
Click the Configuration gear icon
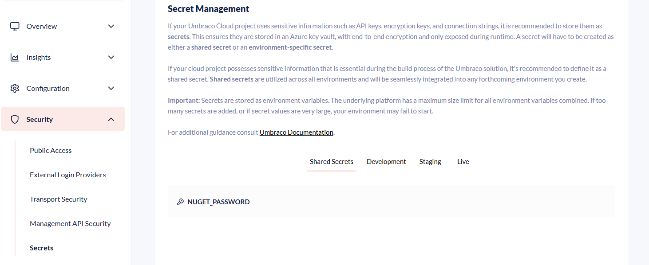click(15, 89)
